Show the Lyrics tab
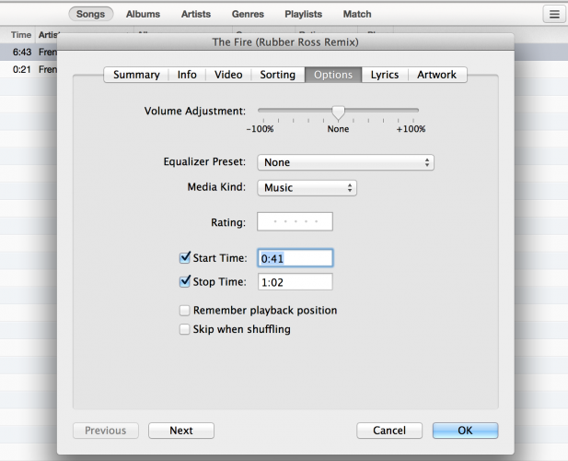 tap(385, 75)
